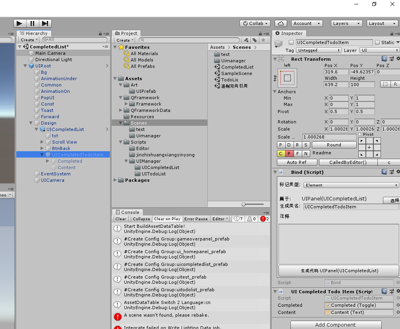Click the Step frame button

(x=45, y=23)
